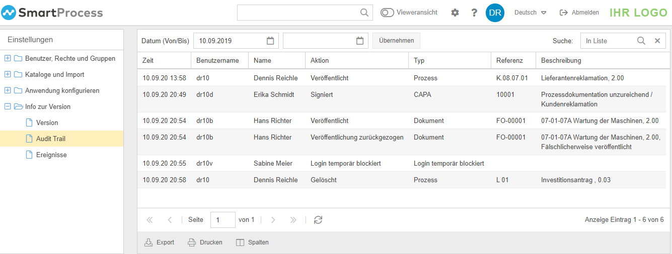Click the Übernehmen button

396,41
